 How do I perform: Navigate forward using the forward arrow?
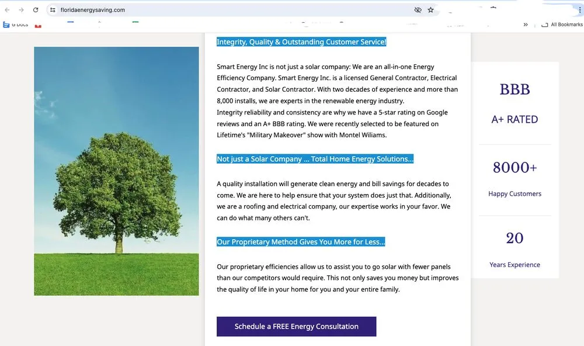click(21, 10)
